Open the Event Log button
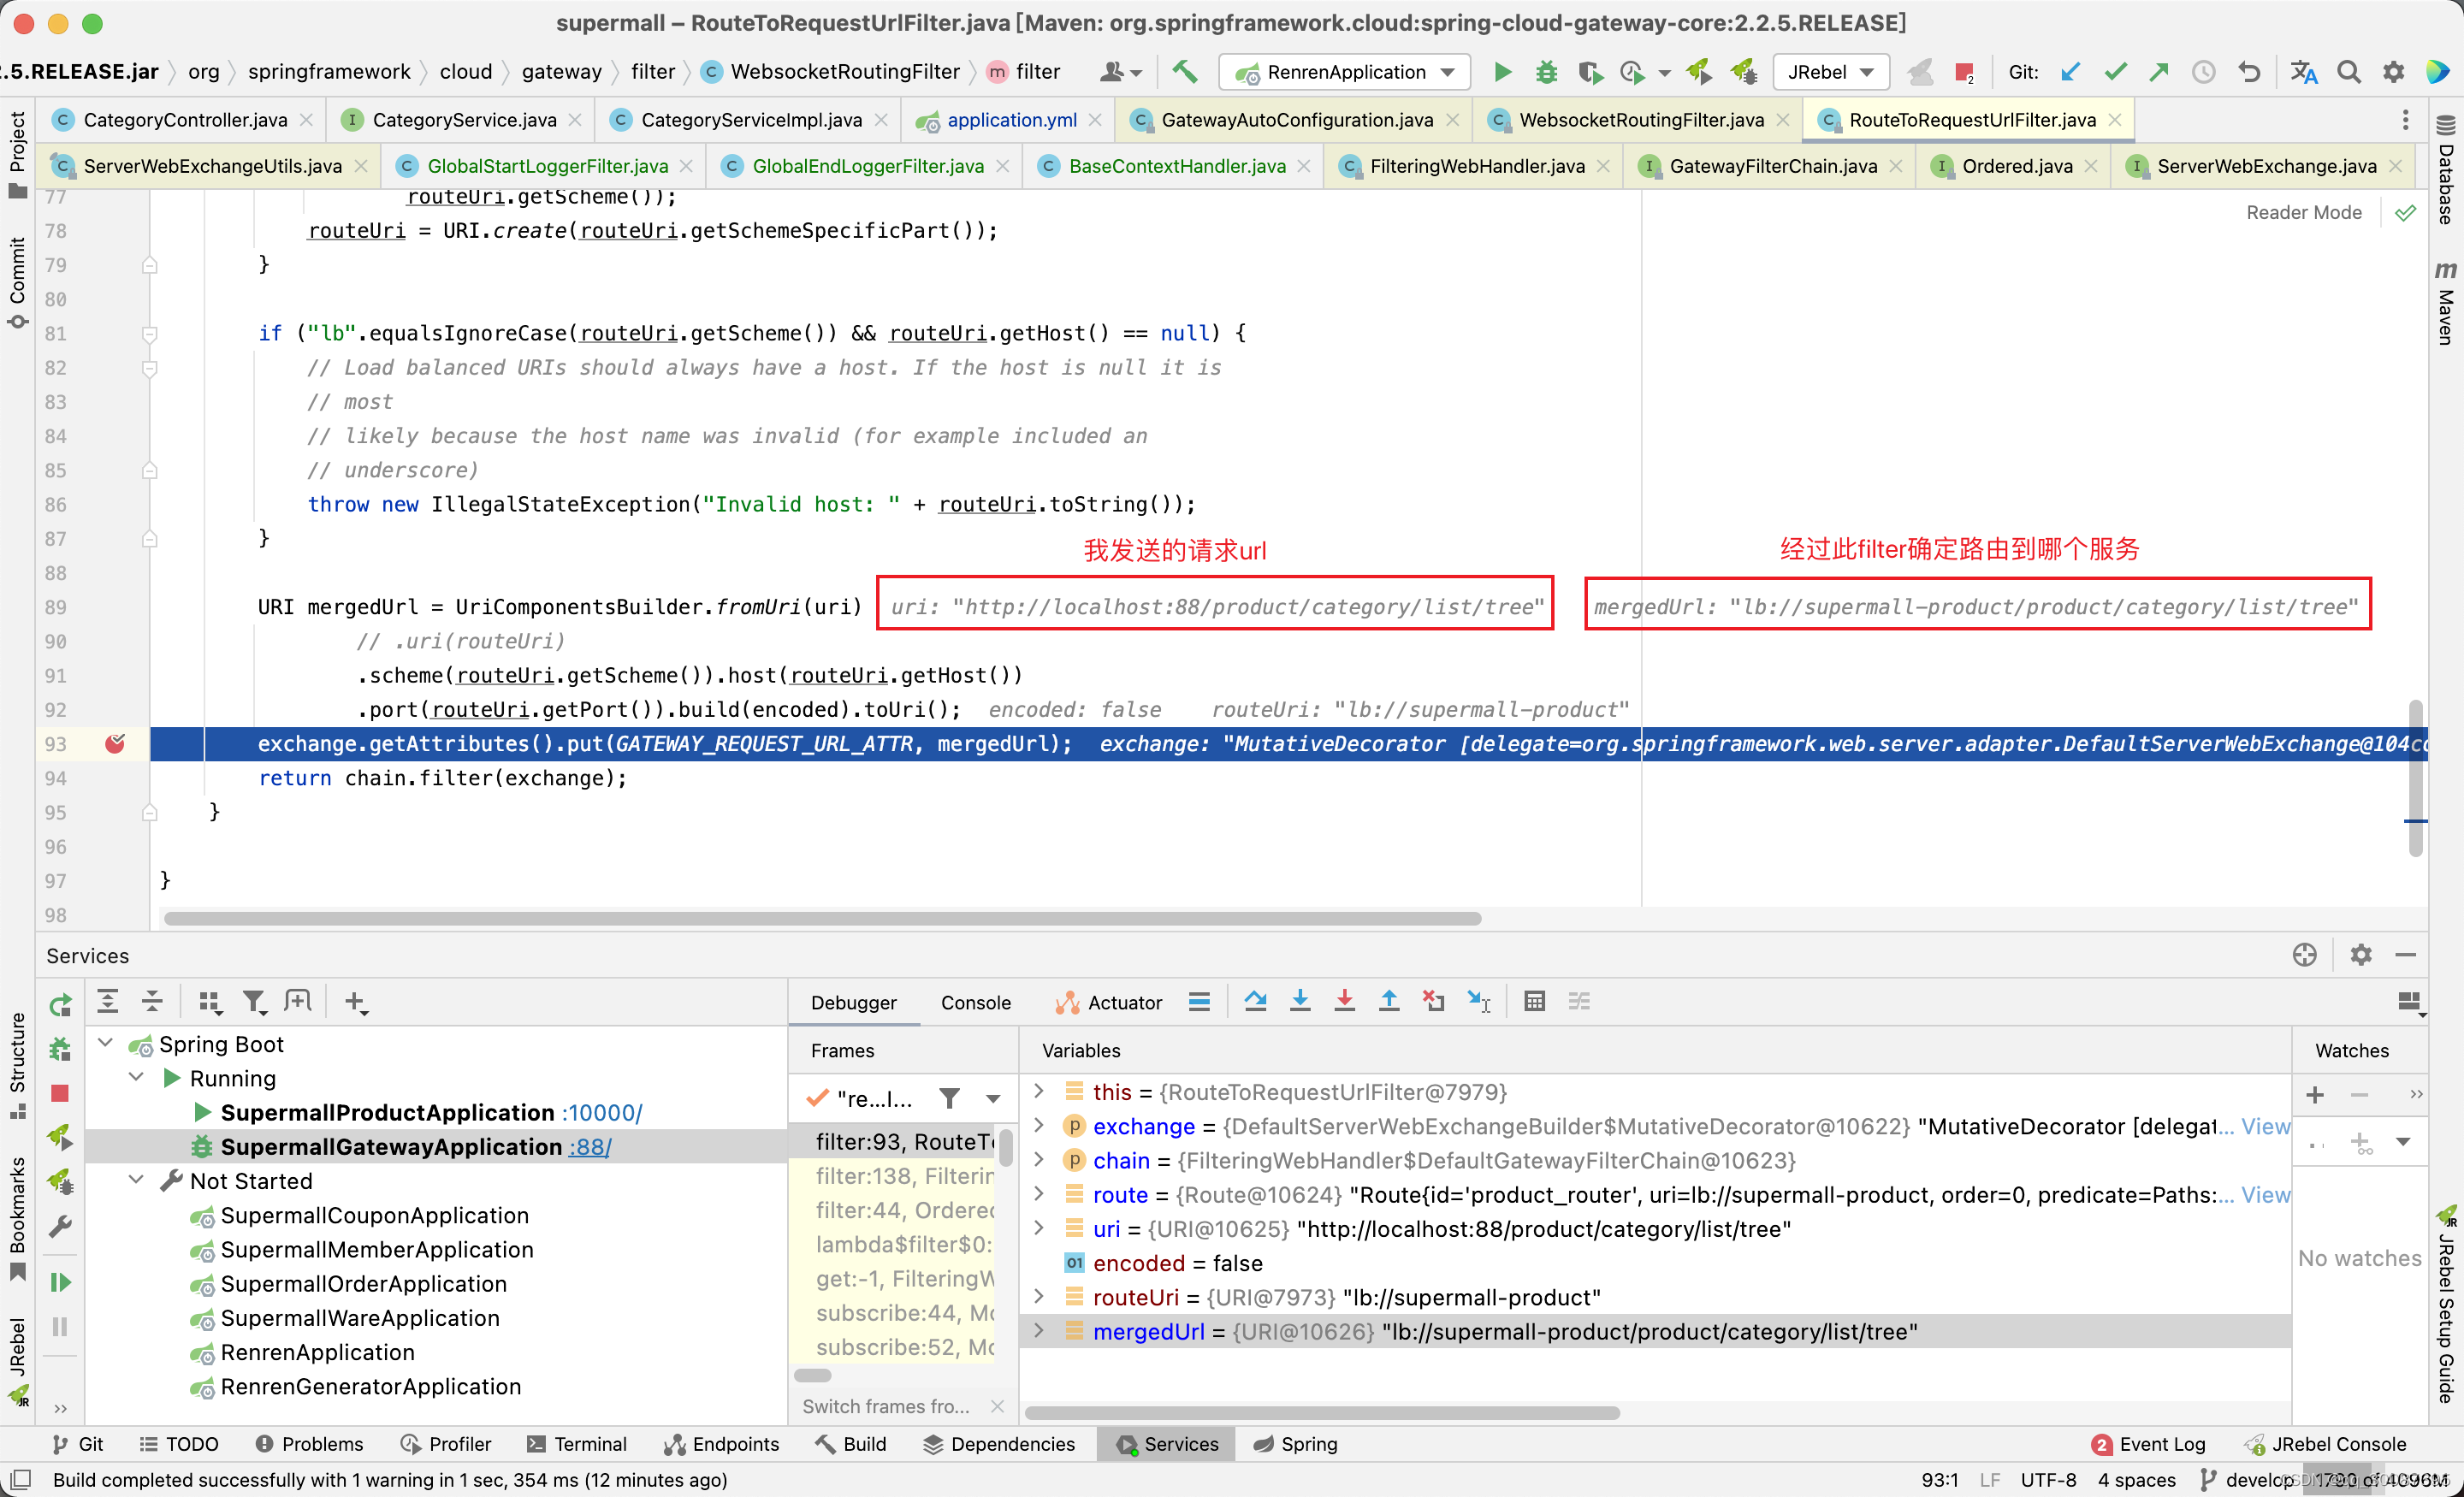2464x1497 pixels. (x=2148, y=1444)
